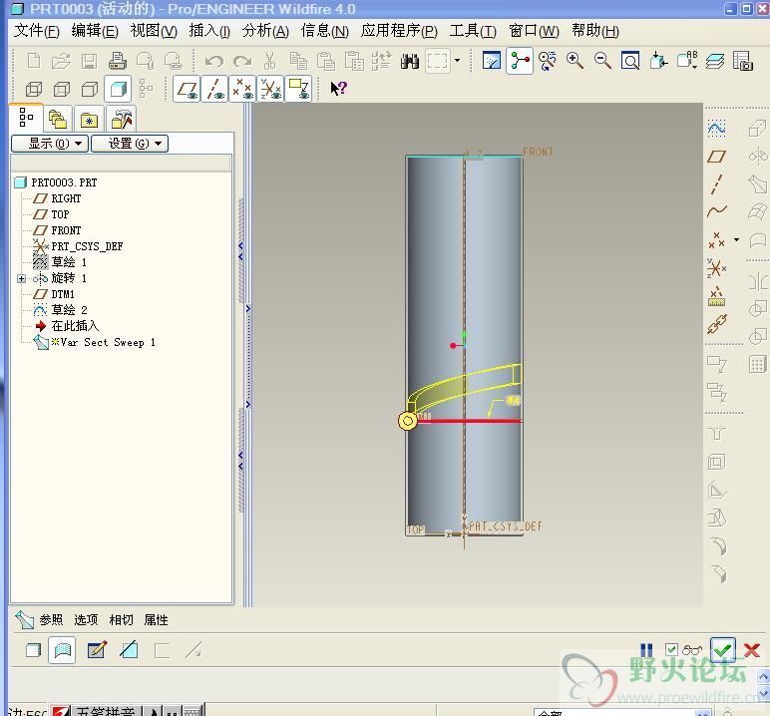Screen dimensions: 770x716
Task: Switch to the Model Tree navigator tab
Action: [x=26, y=118]
